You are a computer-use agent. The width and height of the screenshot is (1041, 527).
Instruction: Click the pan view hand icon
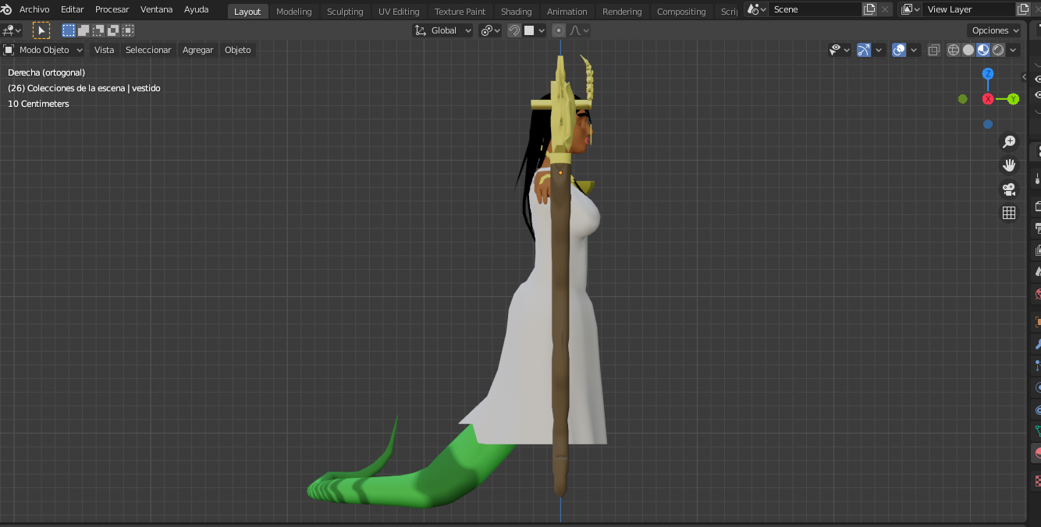1009,165
